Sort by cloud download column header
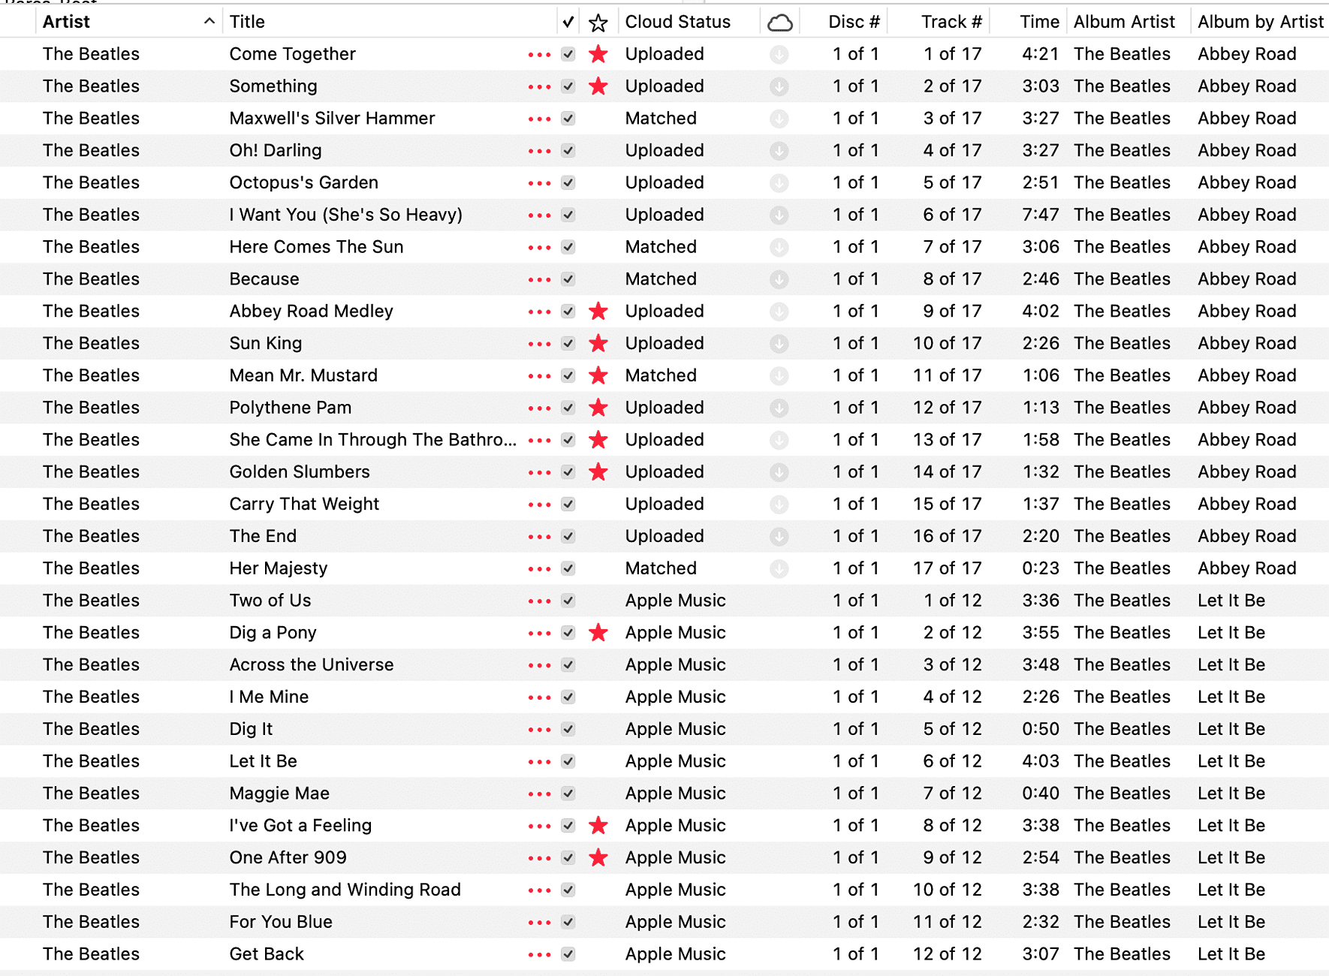The height and width of the screenshot is (976, 1329). pyautogui.click(x=780, y=23)
